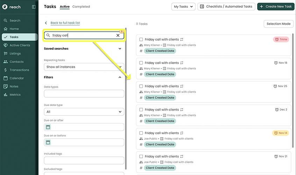This screenshot has width=296, height=175.
Task: Open the My Tasks dropdown
Action: coord(183,7)
